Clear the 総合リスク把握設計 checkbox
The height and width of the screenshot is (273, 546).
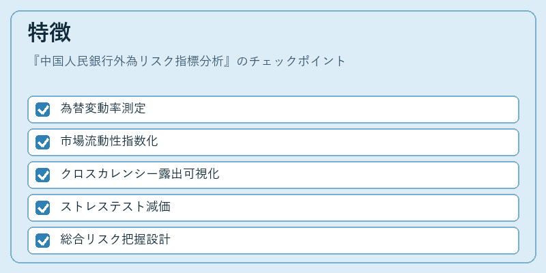pos(42,240)
